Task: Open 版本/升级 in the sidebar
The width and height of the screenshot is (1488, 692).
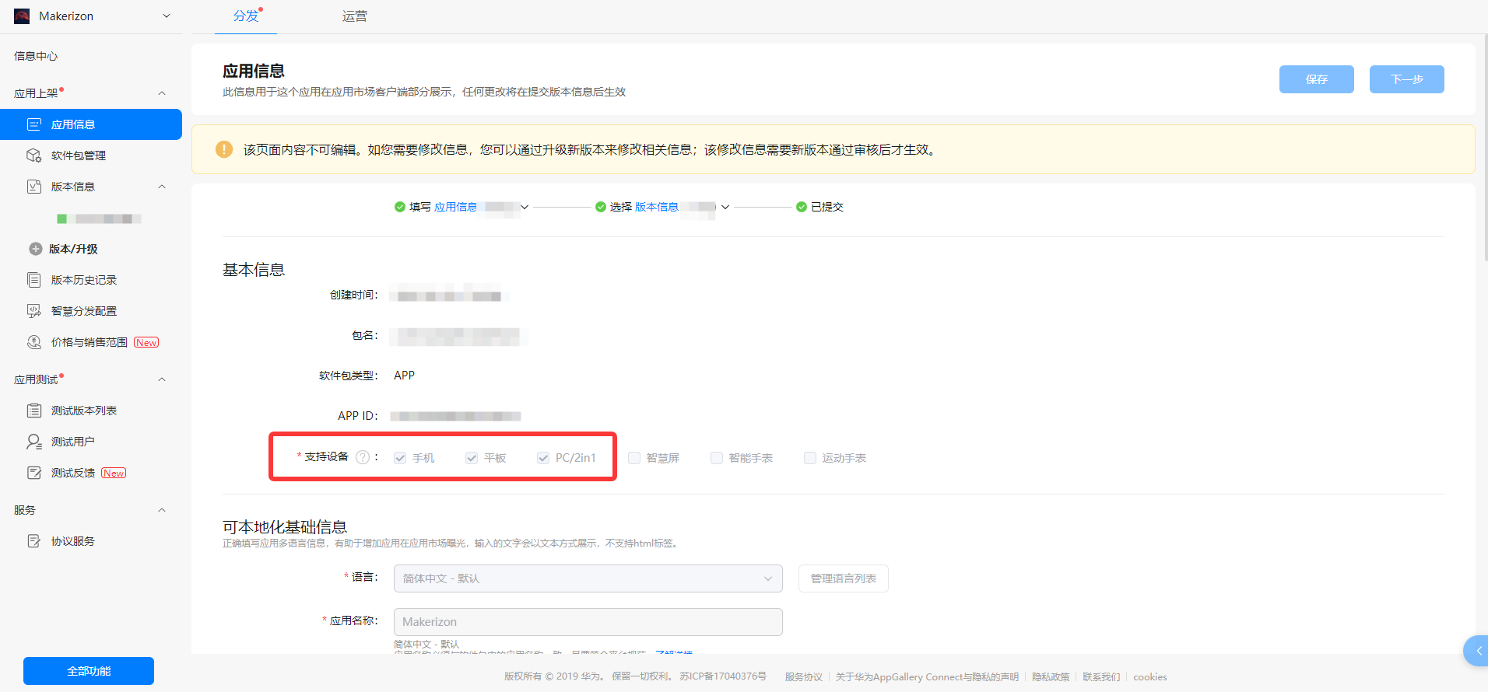Action: point(73,249)
